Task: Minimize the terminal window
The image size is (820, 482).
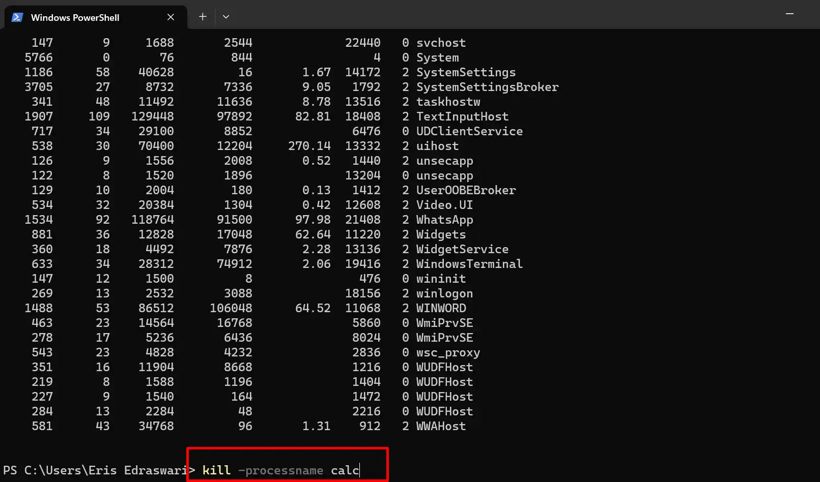Action: click(x=789, y=14)
